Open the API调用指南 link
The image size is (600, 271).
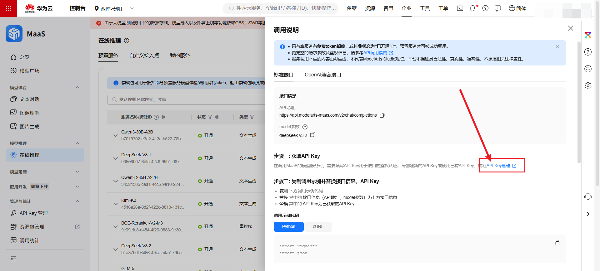pos(378,53)
